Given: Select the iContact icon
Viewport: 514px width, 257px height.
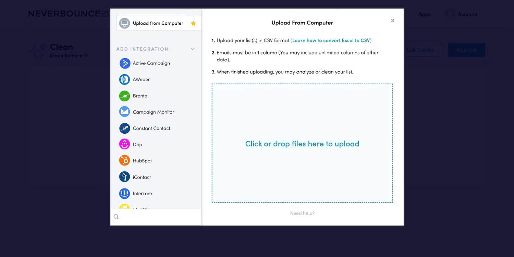Looking at the screenshot, I should [x=124, y=177].
